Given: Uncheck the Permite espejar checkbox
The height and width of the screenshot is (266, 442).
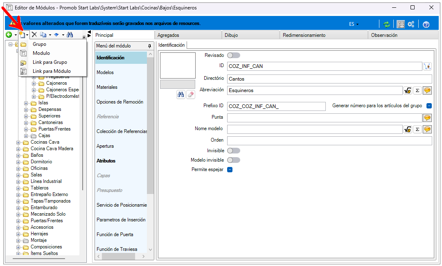Looking at the screenshot, I should click(x=230, y=169).
